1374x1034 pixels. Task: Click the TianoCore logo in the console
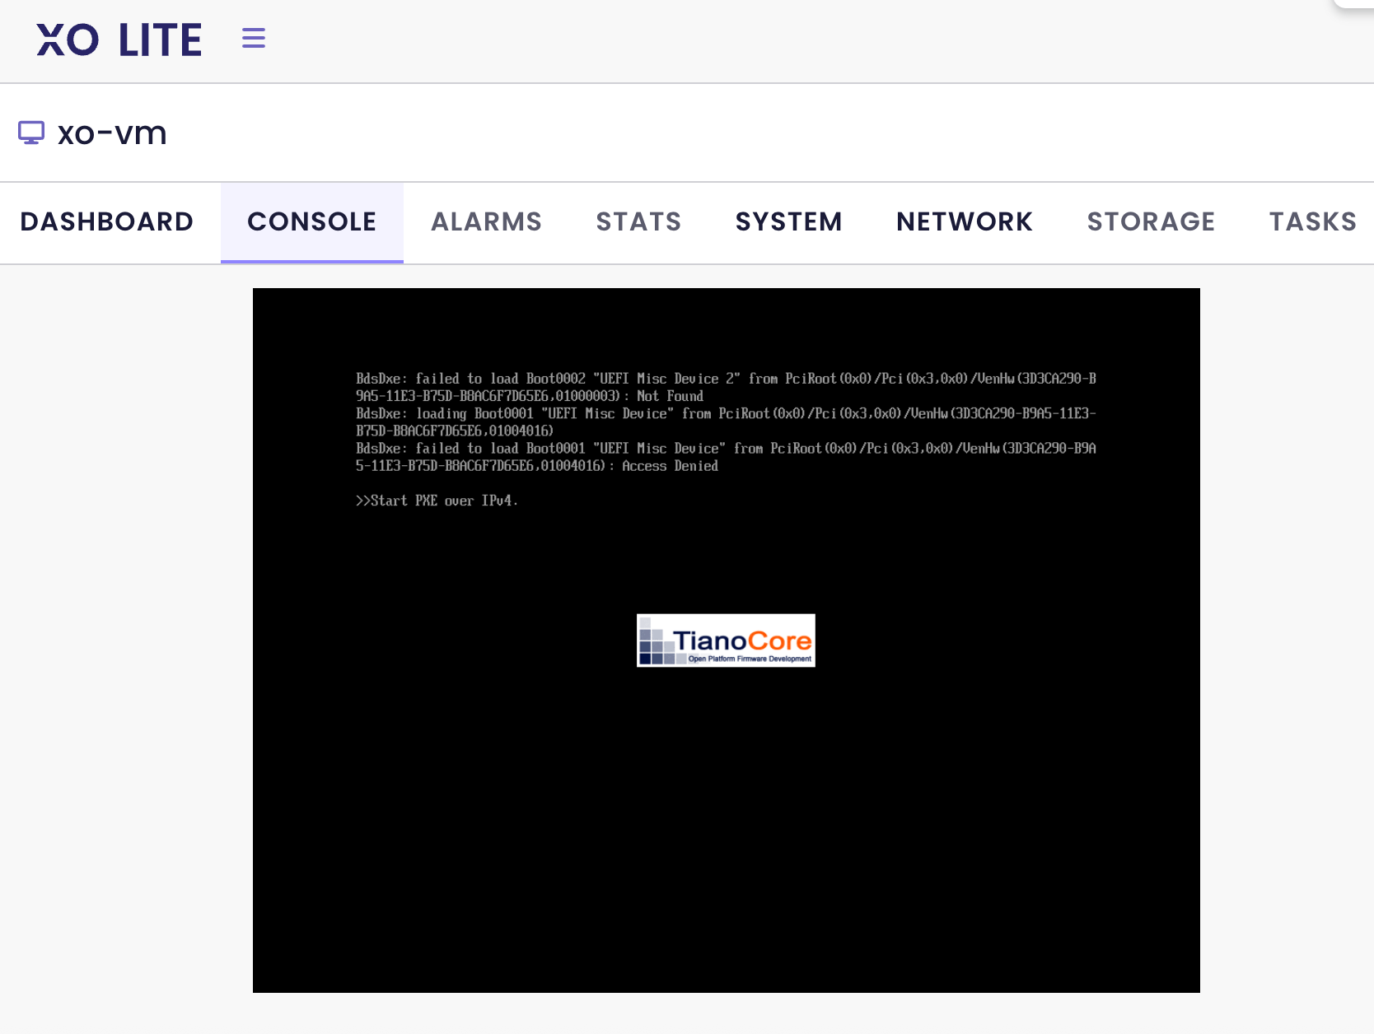pyautogui.click(x=726, y=640)
